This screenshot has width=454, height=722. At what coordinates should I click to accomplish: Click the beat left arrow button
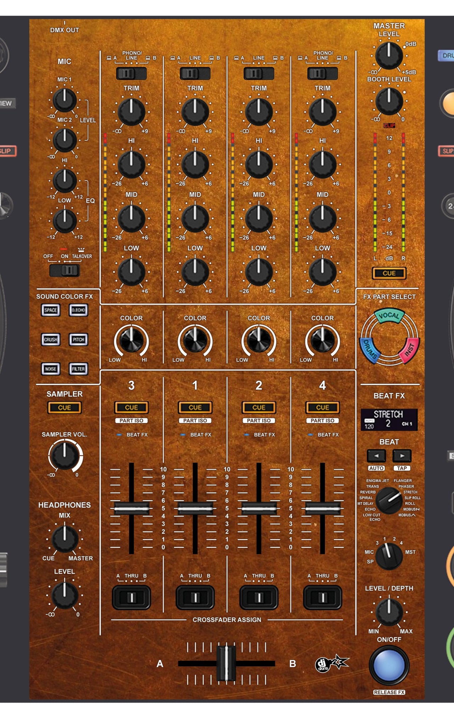click(x=376, y=456)
